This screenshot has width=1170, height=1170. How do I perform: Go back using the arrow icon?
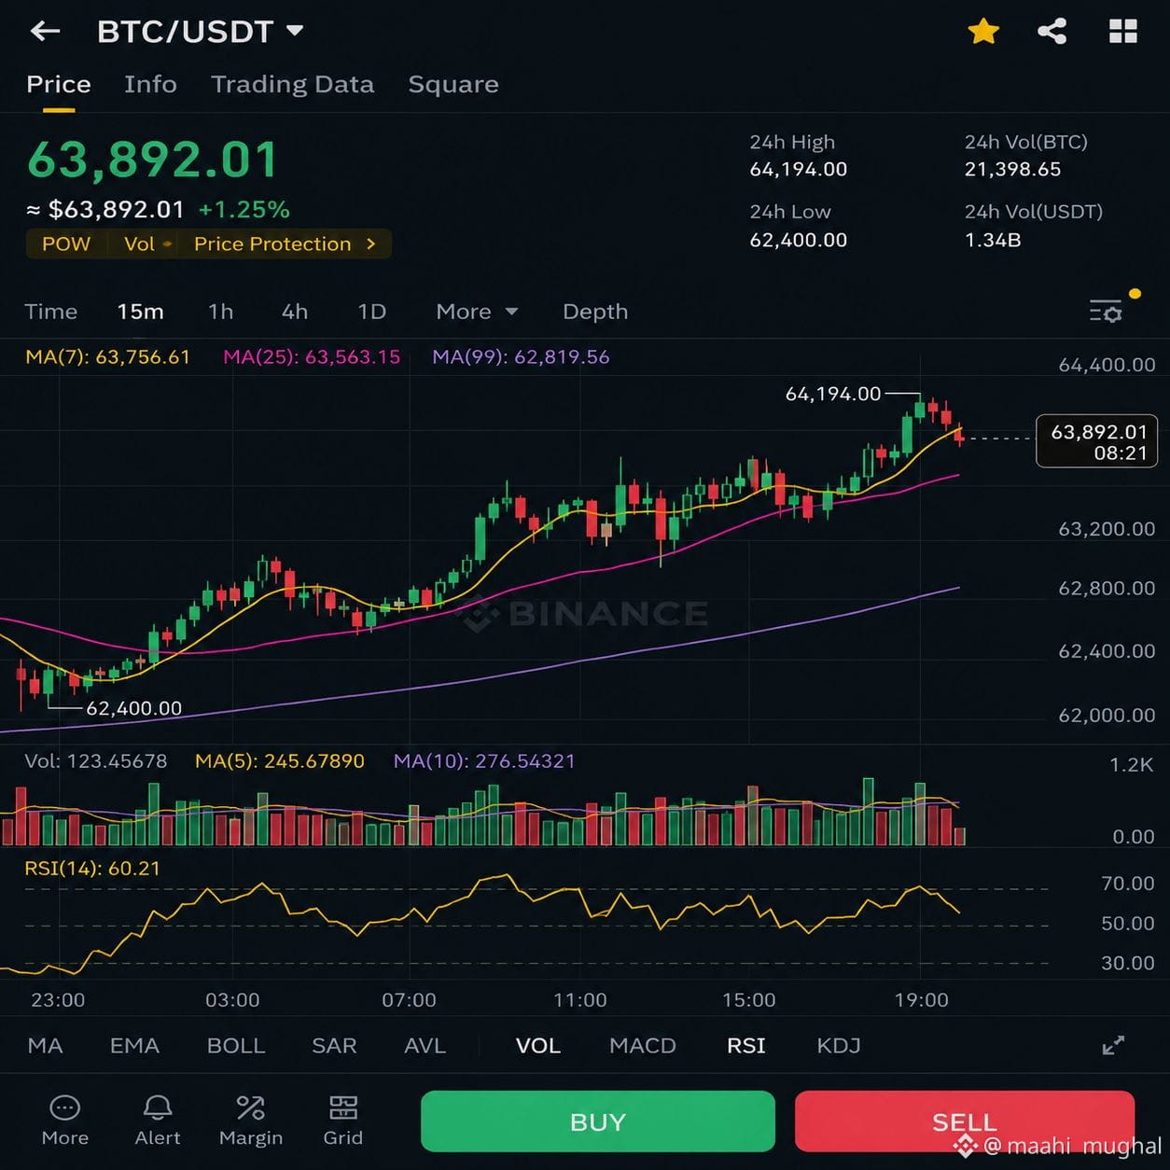coord(45,32)
